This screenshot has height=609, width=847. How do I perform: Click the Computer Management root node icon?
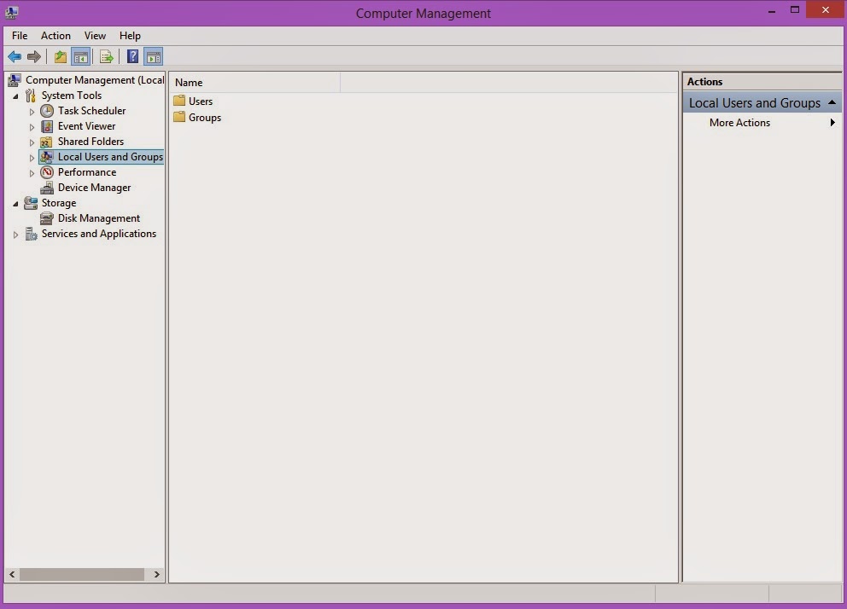click(15, 80)
